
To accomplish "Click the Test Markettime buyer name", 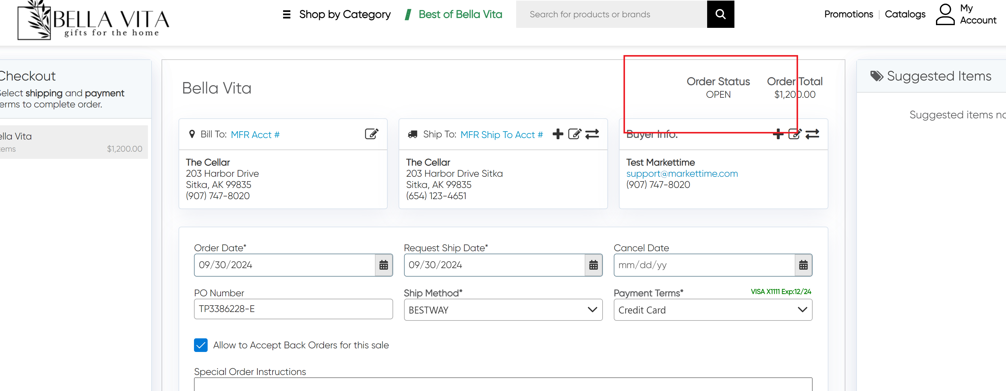I will [660, 162].
